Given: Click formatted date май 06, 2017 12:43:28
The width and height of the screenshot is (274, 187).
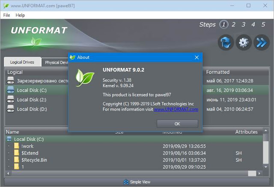Looking at the screenshot, I should 230,81.
